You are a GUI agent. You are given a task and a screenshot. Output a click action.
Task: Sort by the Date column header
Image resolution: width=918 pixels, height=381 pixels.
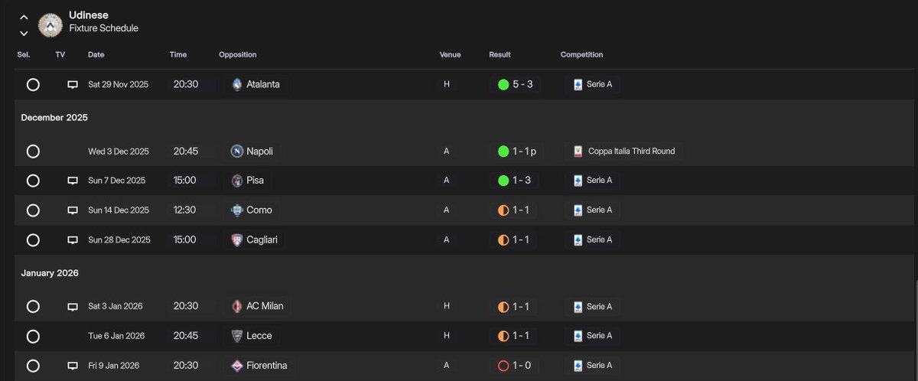pyautogui.click(x=96, y=55)
